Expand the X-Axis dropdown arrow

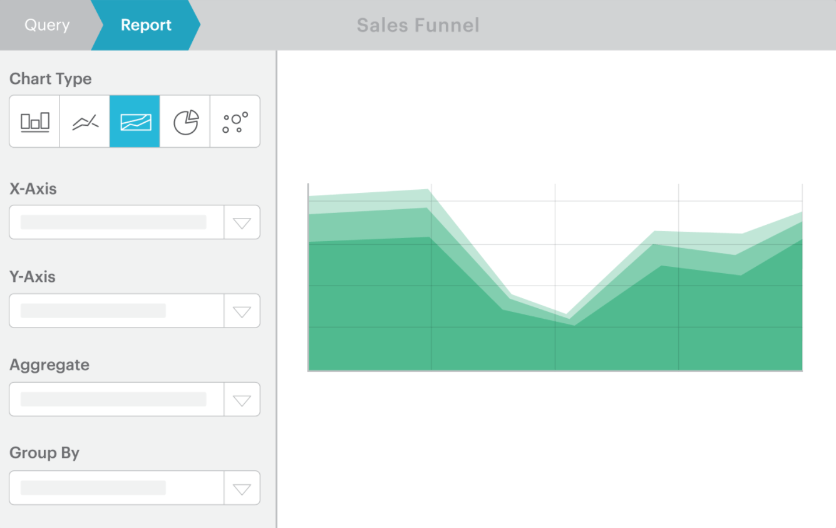[242, 222]
